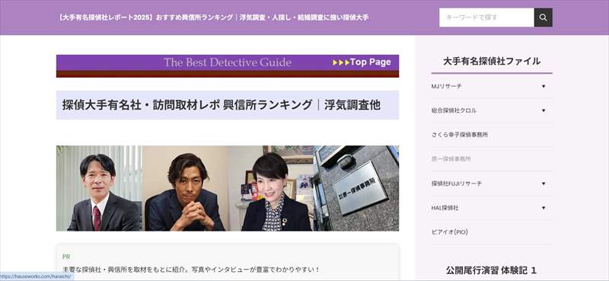Screen dimensions: 609x281
Task: Click the suited man with red tie photo
Action: click(99, 189)
